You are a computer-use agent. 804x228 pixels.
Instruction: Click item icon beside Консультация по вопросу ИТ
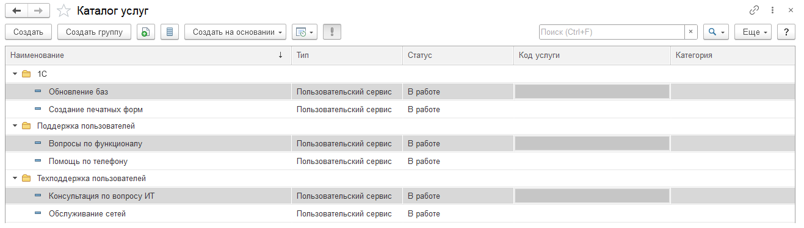38,196
